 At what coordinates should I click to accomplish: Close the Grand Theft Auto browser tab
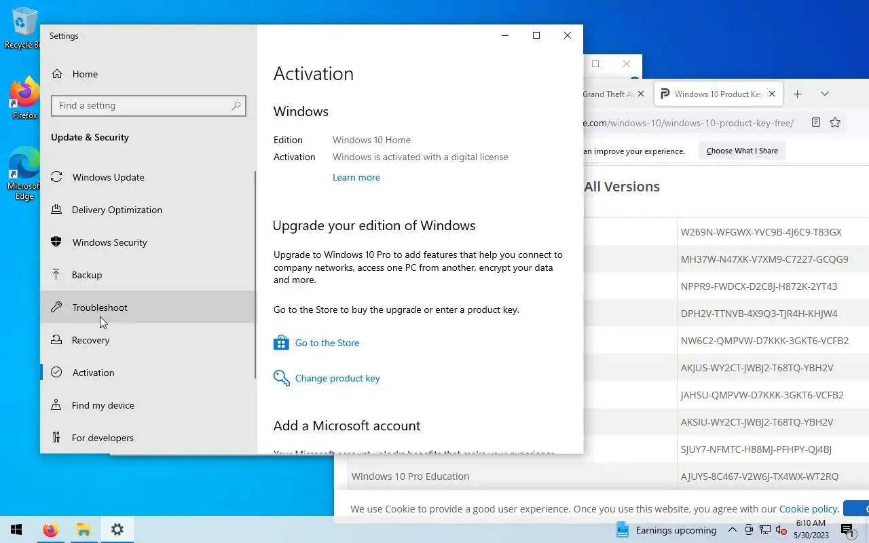point(640,94)
